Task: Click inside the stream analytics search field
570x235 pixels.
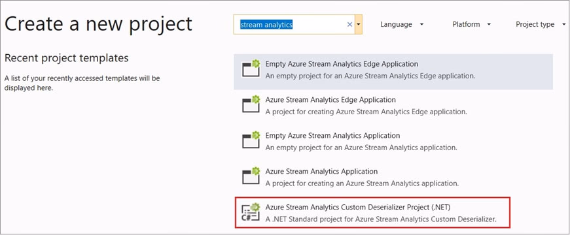Action: pos(293,24)
